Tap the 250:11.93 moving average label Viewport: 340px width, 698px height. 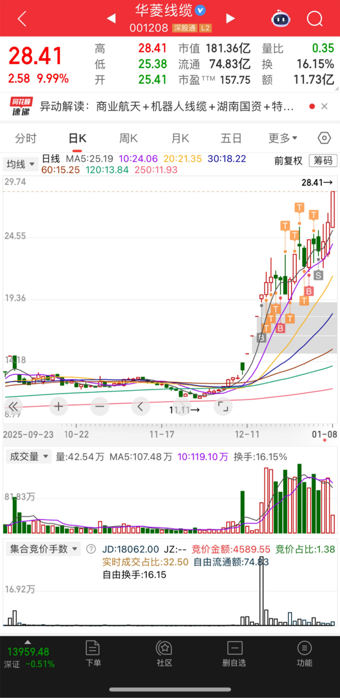(156, 170)
